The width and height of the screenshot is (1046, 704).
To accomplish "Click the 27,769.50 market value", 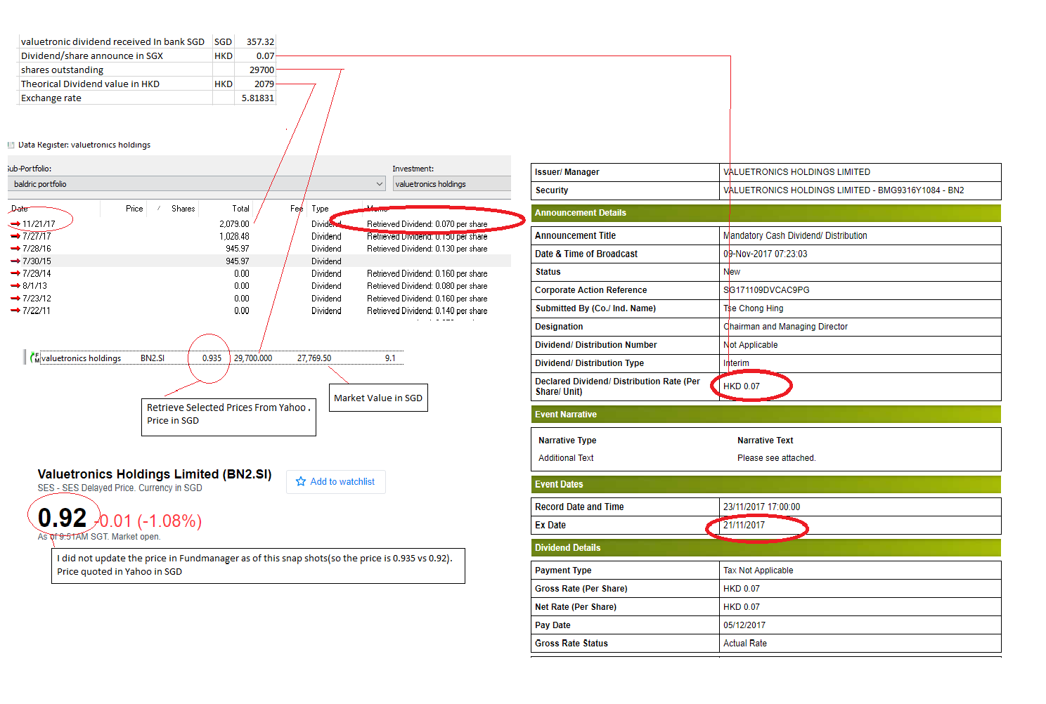I will point(314,358).
